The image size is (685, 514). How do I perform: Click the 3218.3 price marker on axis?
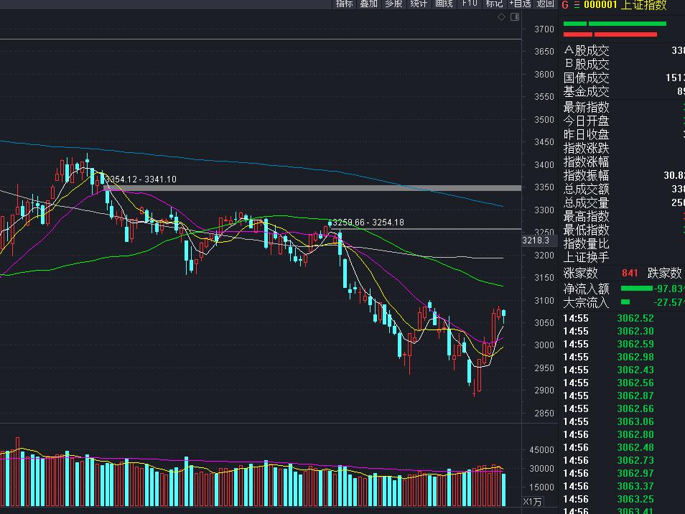click(536, 241)
